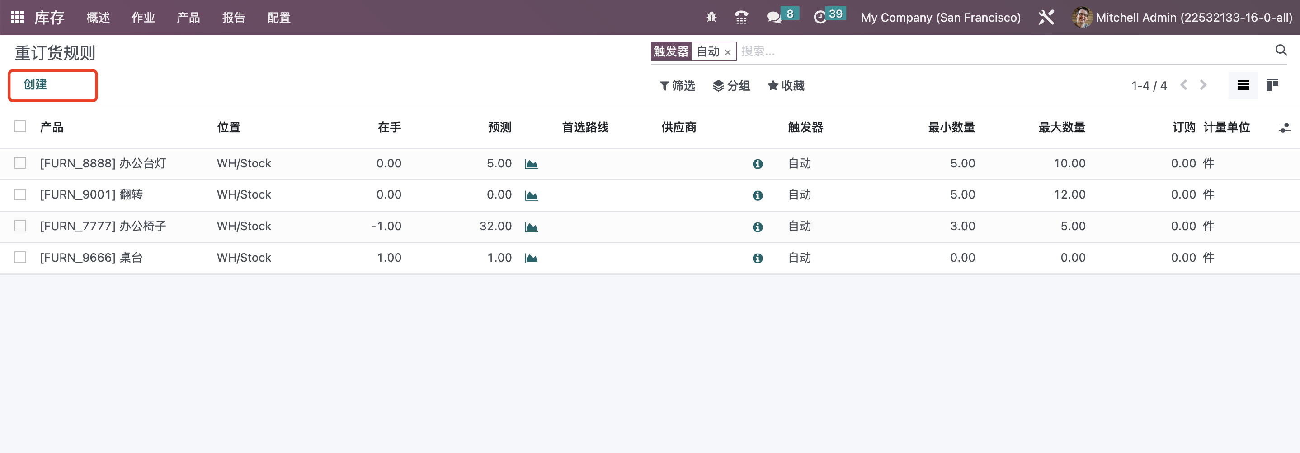The width and height of the screenshot is (1300, 453).
Task: Click max quantity 10.00 cell
Action: point(1069,163)
